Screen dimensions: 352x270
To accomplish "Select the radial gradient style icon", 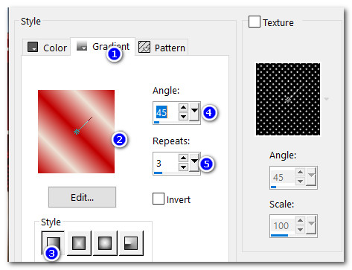I will (x=131, y=243).
